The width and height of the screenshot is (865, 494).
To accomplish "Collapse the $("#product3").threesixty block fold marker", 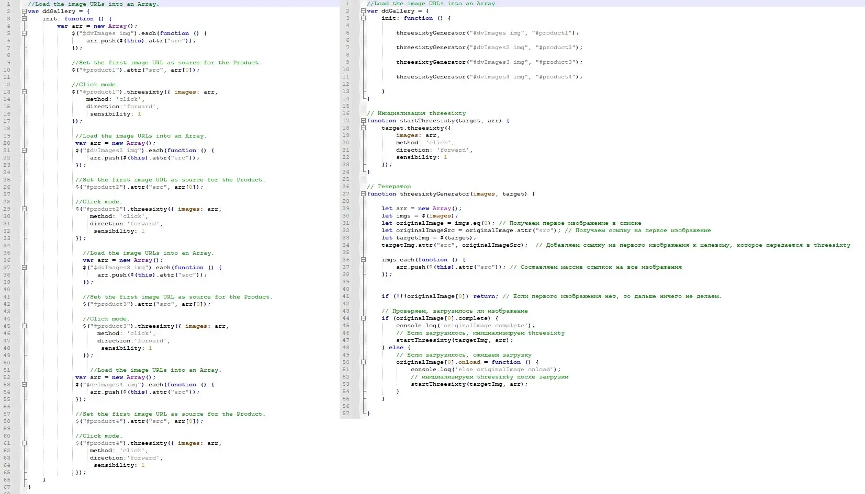I will (24, 326).
